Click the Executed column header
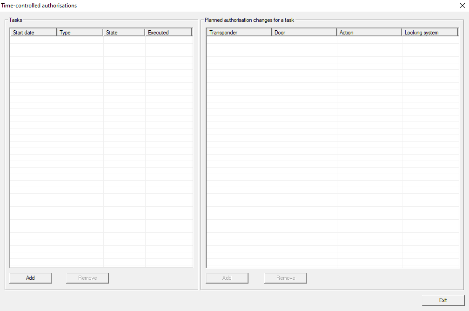 point(167,33)
